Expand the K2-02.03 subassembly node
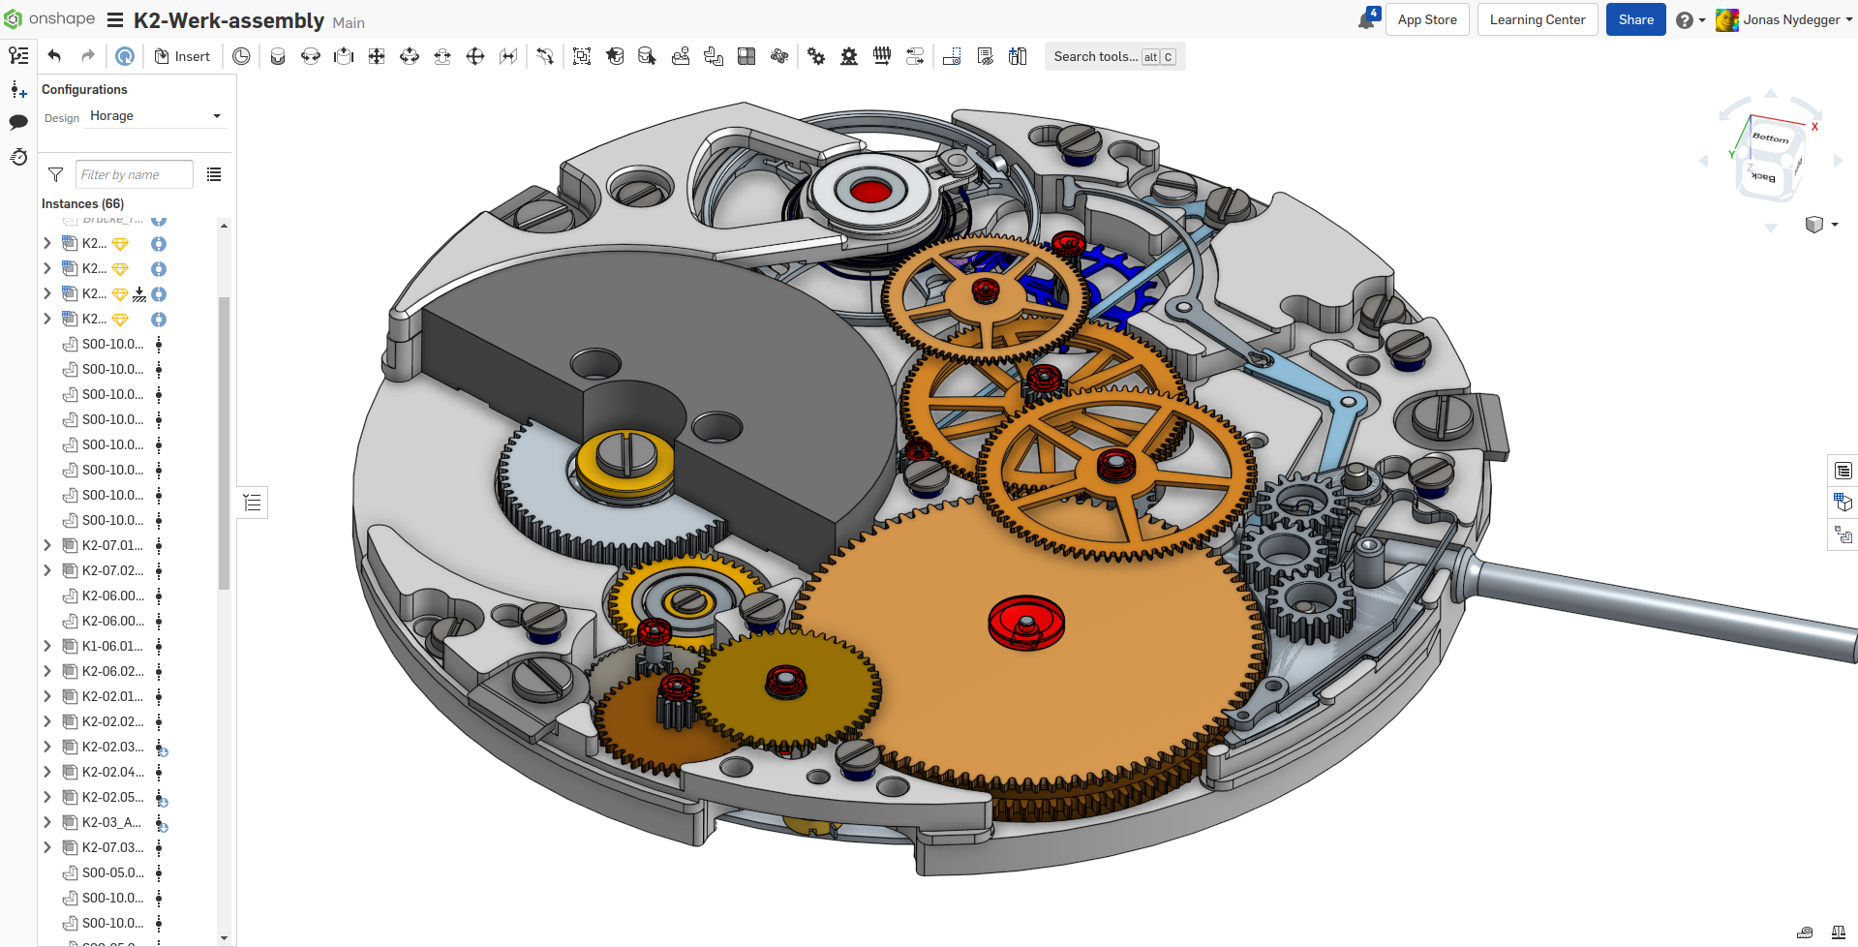 (46, 747)
